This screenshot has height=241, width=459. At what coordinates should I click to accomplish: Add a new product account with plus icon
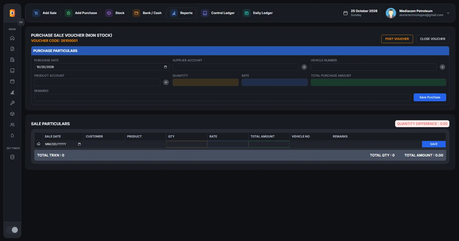[x=166, y=82]
